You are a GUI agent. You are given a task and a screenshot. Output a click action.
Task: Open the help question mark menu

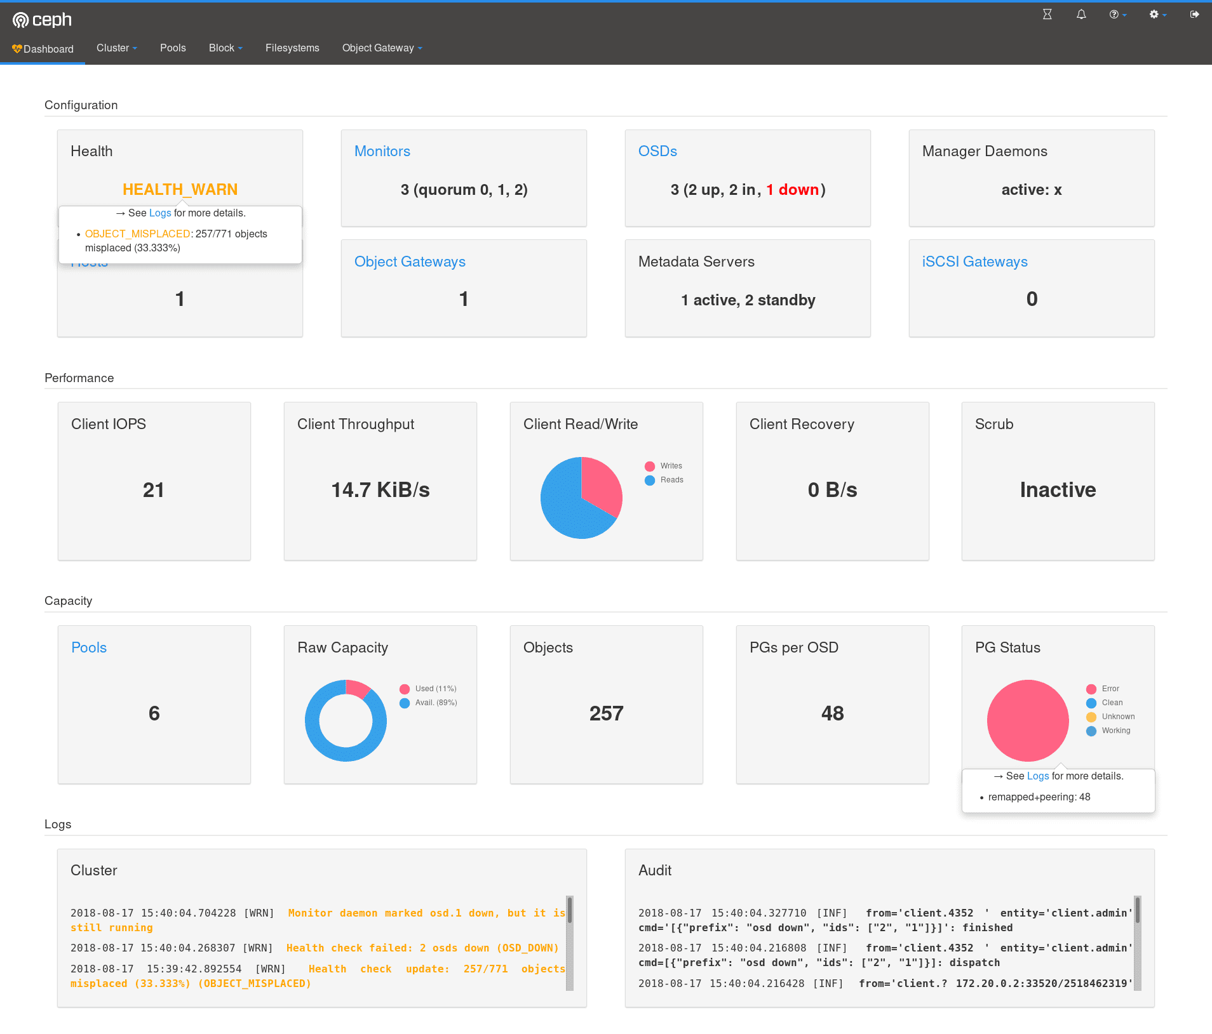[1117, 15]
